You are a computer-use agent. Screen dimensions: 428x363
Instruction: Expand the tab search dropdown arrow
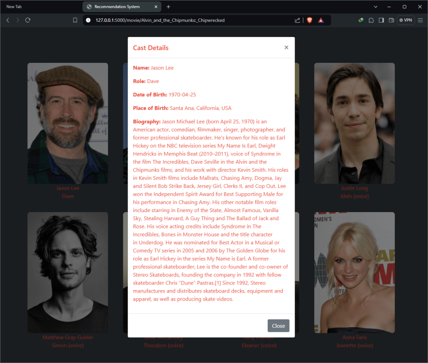(375, 7)
